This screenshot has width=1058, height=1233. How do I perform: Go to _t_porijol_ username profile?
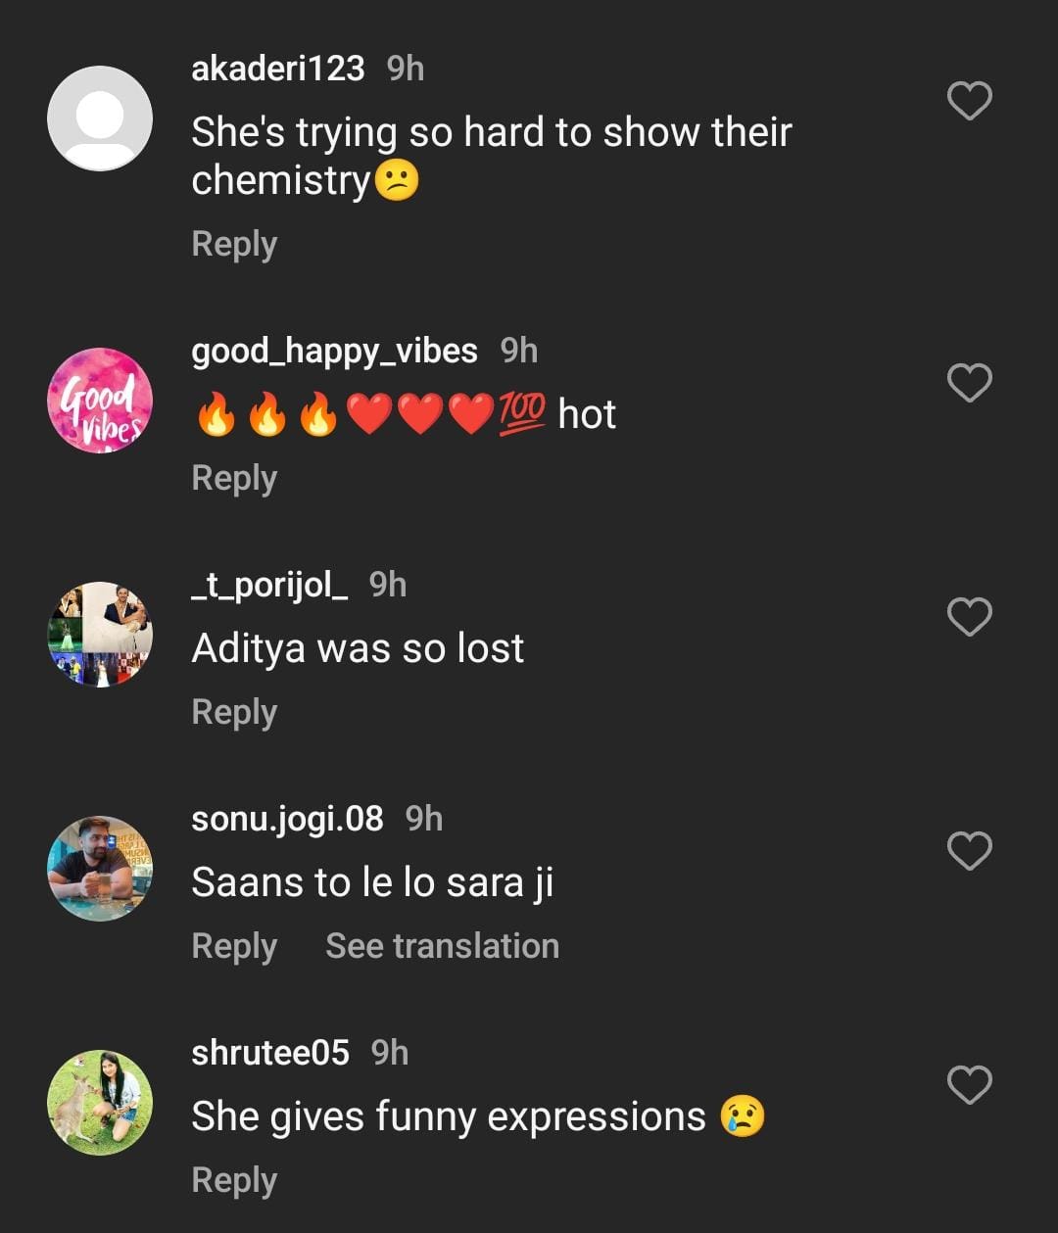[x=269, y=585]
